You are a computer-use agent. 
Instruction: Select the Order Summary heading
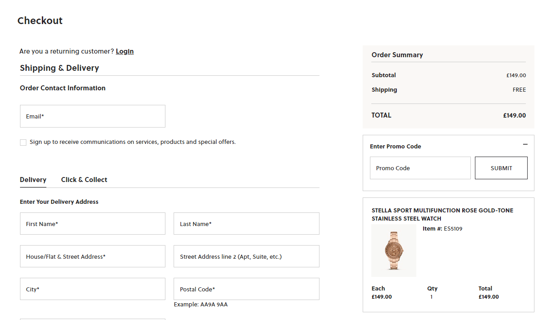pos(397,55)
